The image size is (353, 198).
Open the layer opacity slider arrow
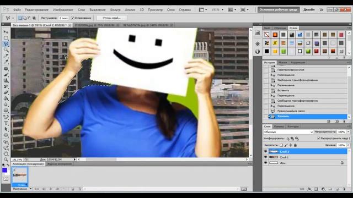348,132
